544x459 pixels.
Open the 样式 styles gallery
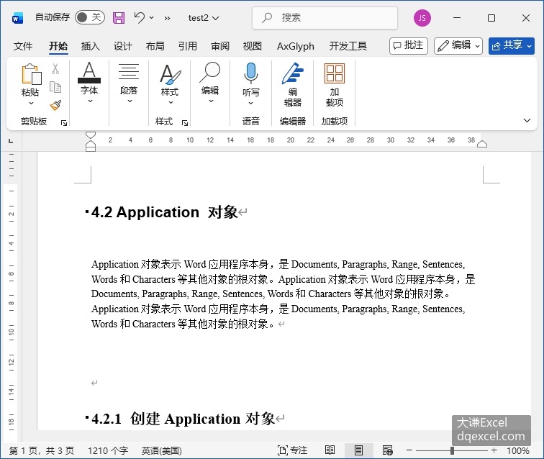[170, 83]
